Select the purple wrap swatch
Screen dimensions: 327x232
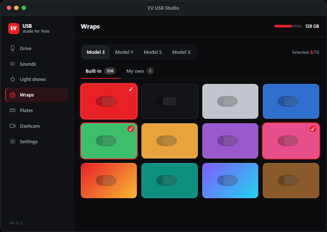tap(230, 141)
